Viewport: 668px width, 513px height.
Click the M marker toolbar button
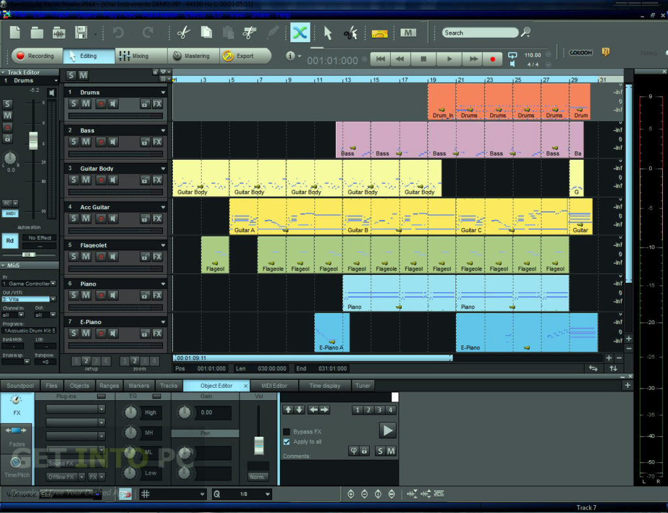tap(408, 33)
